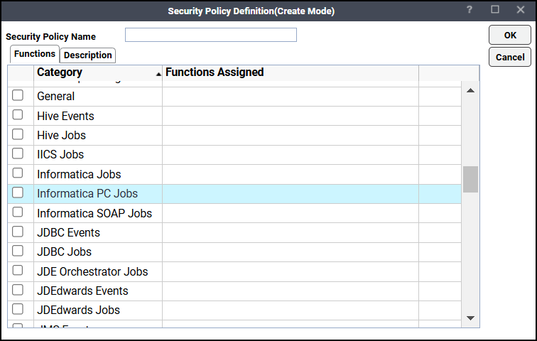Select the Hive Events row text

coord(65,116)
